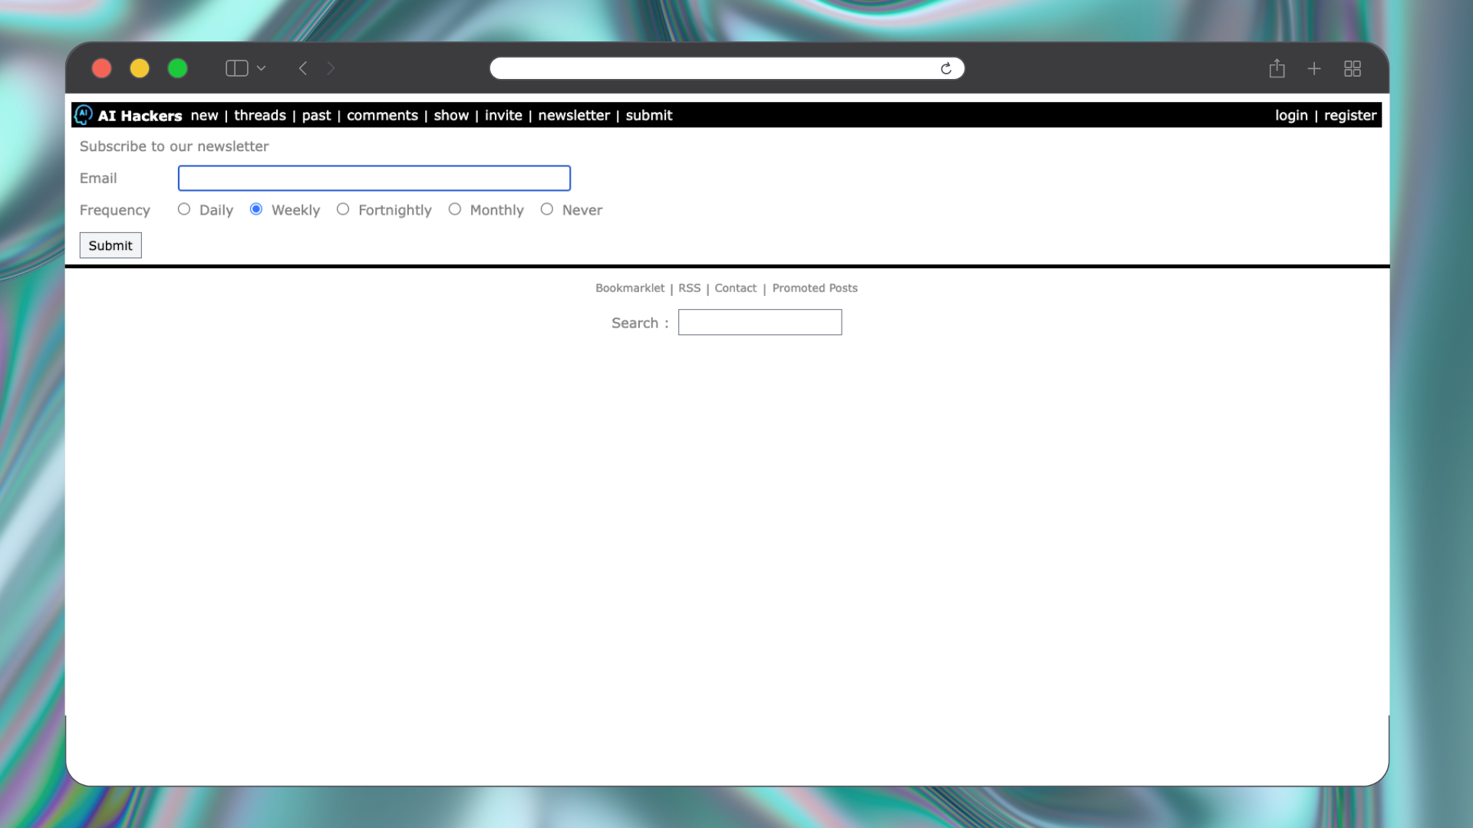
Task: Go back with the browser back arrow
Action: coord(303,68)
